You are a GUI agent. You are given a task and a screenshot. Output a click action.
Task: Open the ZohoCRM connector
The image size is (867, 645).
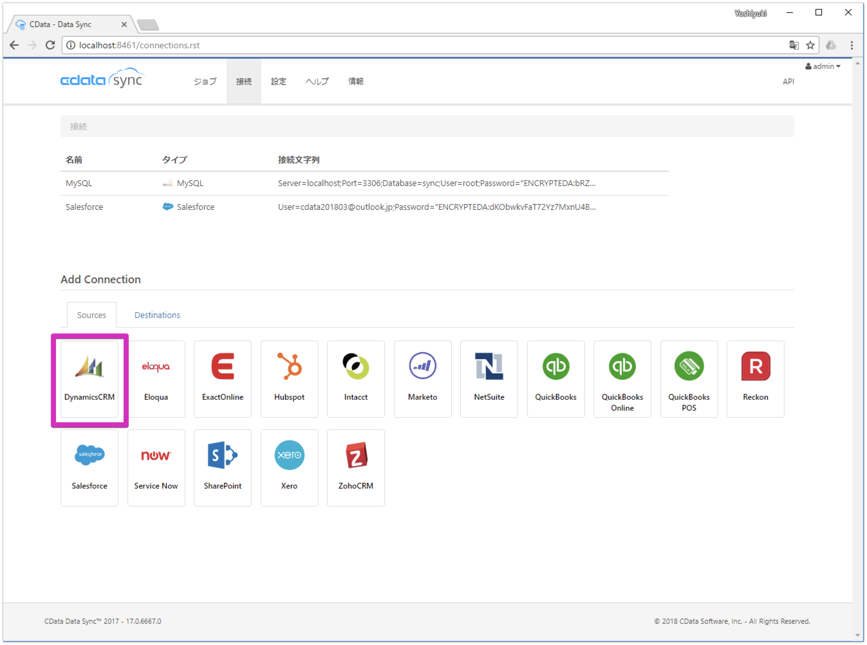pos(356,467)
